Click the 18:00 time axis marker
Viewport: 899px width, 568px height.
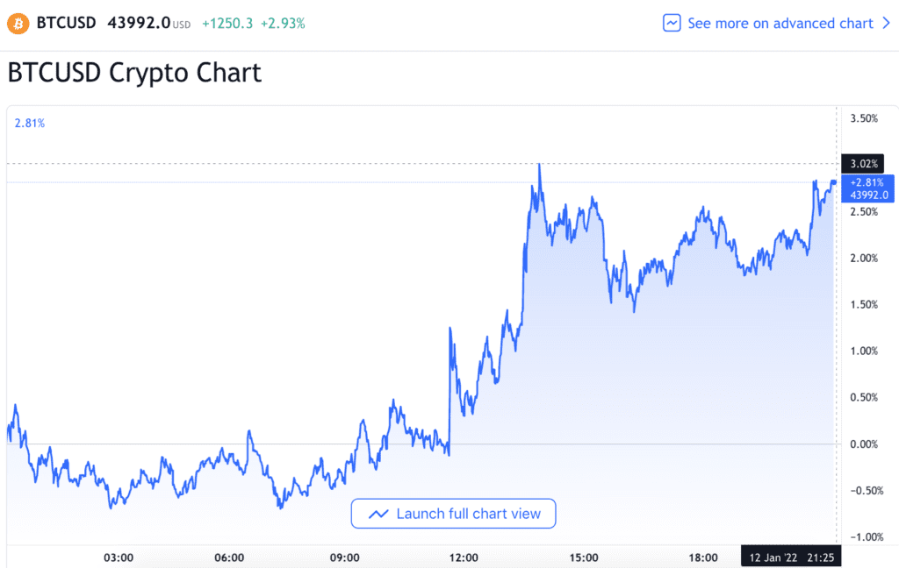tap(703, 557)
